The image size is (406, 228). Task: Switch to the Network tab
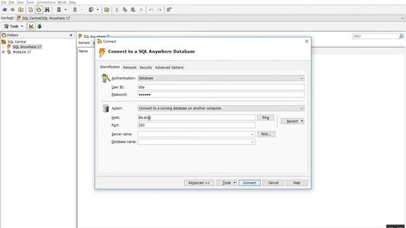pyautogui.click(x=129, y=68)
